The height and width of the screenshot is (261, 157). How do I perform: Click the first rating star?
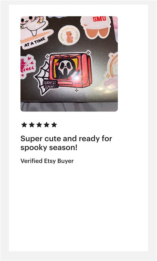pyautogui.click(x=24, y=125)
